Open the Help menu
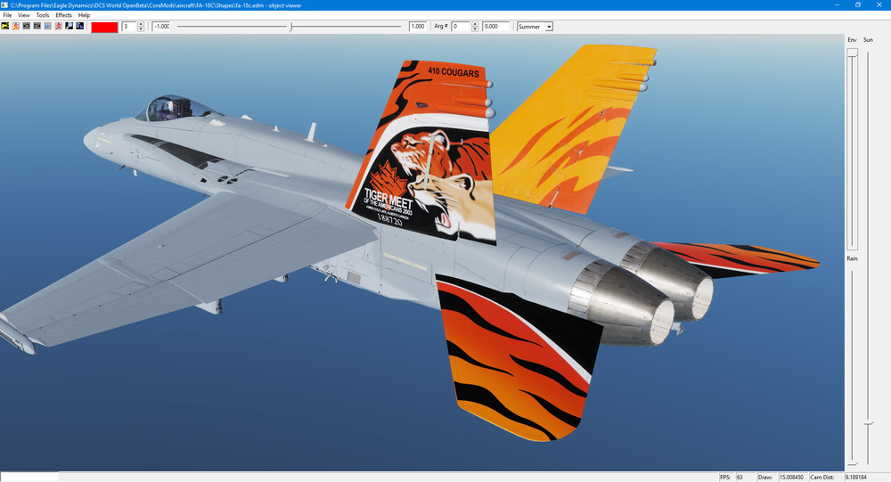The image size is (891, 482). pyautogui.click(x=84, y=15)
